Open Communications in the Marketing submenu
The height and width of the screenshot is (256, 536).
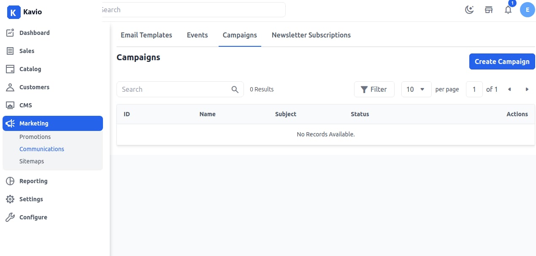[42, 149]
